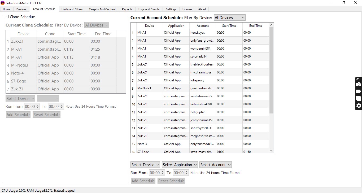Click the camera screenshot icon in side toolbar

tap(359, 84)
